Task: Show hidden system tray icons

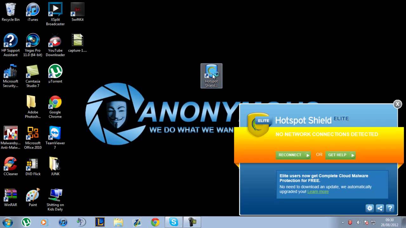Action: [343, 223]
